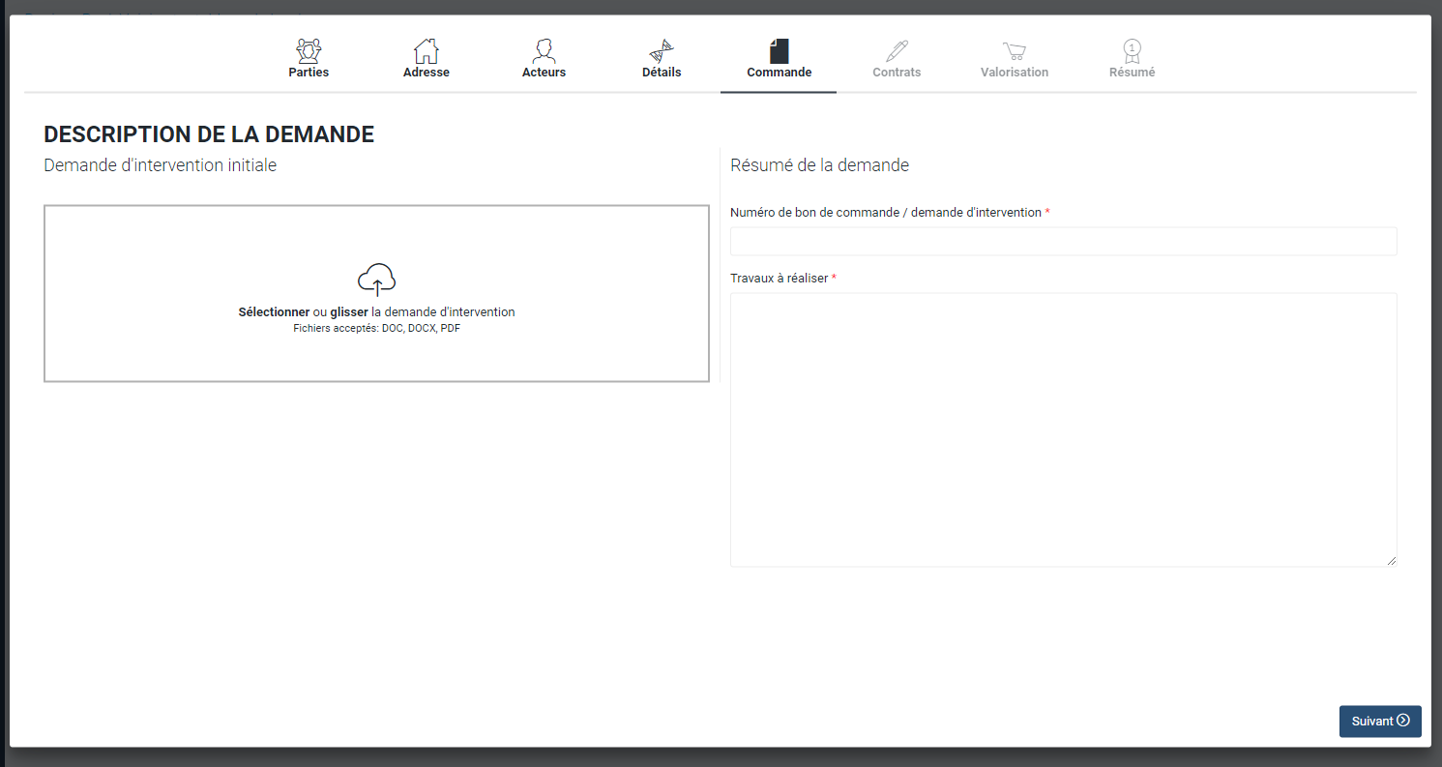Open the Acteurs step label
1442x767 pixels.
(x=544, y=73)
